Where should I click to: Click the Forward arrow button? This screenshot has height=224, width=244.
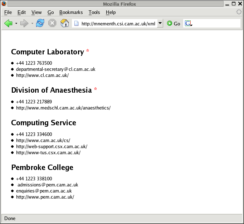click(24, 23)
